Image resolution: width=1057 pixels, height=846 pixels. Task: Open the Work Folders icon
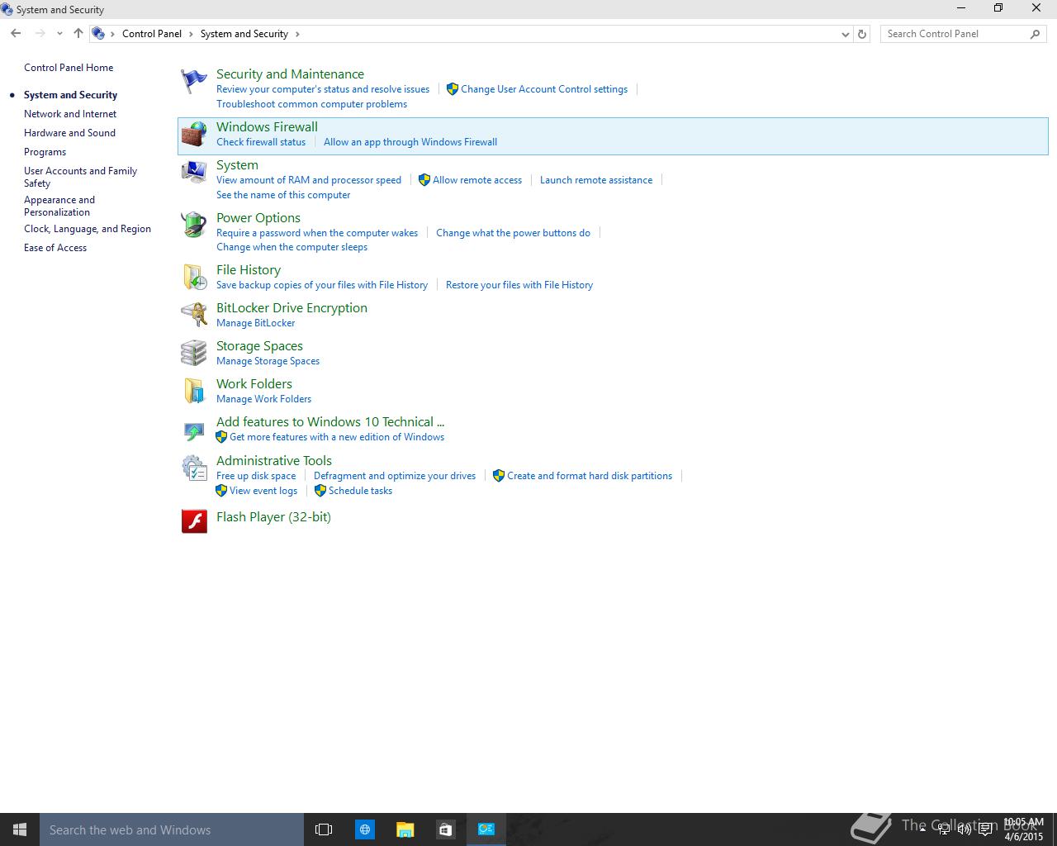[194, 391]
